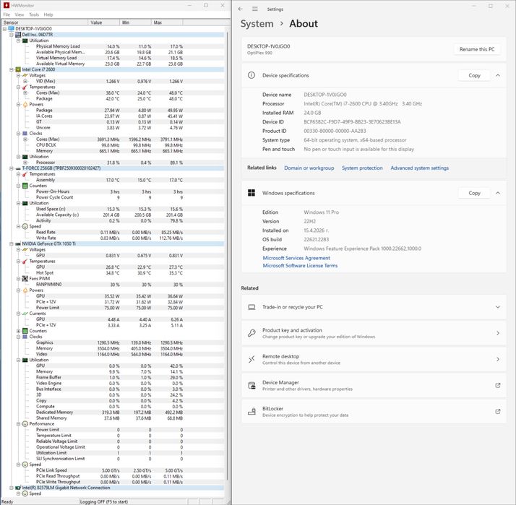The height and width of the screenshot is (505, 516).
Task: Click the waveform icon beside GPU Currents
Action: (25, 314)
